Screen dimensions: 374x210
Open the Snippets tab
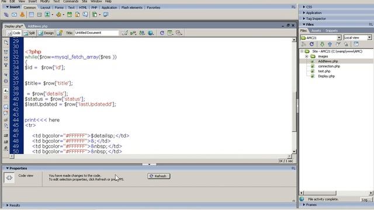pyautogui.click(x=331, y=31)
